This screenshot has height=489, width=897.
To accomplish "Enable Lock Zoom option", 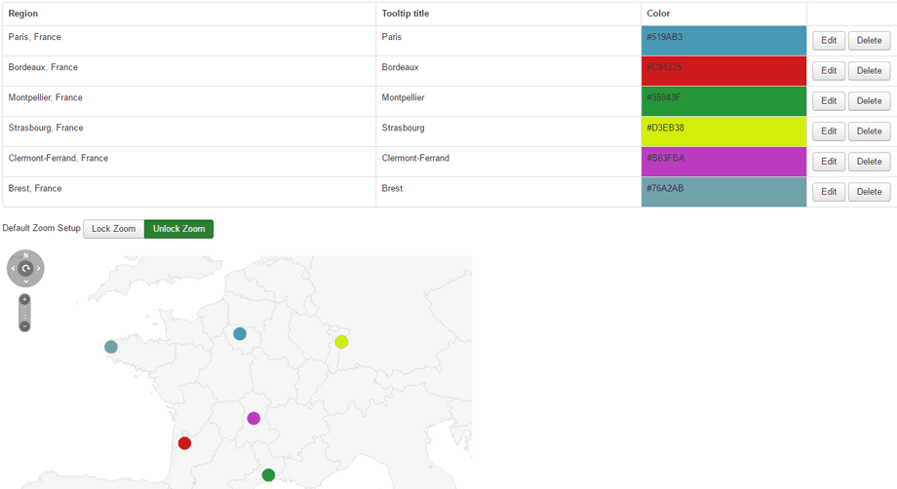I will pos(113,229).
